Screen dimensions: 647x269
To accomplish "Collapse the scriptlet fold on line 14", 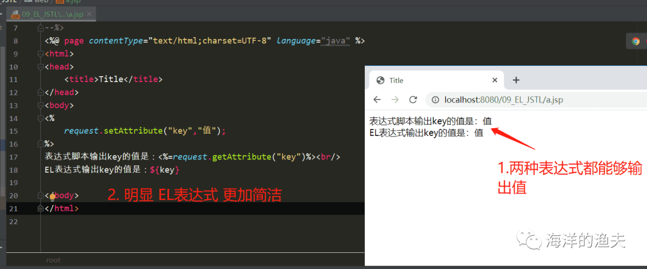I will (x=41, y=118).
